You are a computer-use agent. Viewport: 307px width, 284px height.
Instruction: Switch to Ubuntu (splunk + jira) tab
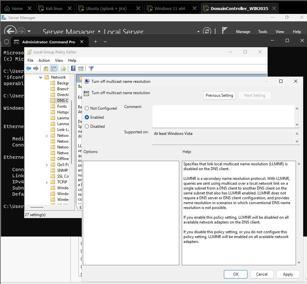click(x=106, y=8)
